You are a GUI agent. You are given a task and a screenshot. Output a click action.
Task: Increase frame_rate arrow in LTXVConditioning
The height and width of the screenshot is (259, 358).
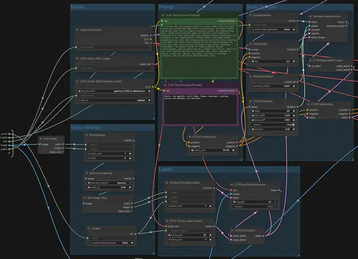pyautogui.click(x=233, y=150)
